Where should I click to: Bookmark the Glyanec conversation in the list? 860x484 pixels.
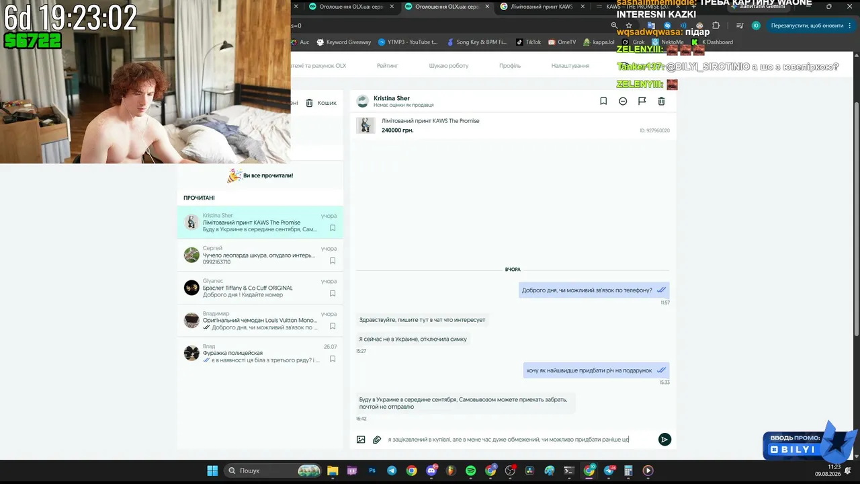click(x=333, y=293)
